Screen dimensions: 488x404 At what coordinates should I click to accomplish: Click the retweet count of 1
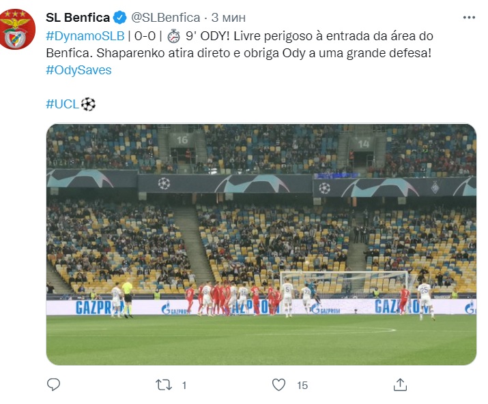tap(184, 386)
